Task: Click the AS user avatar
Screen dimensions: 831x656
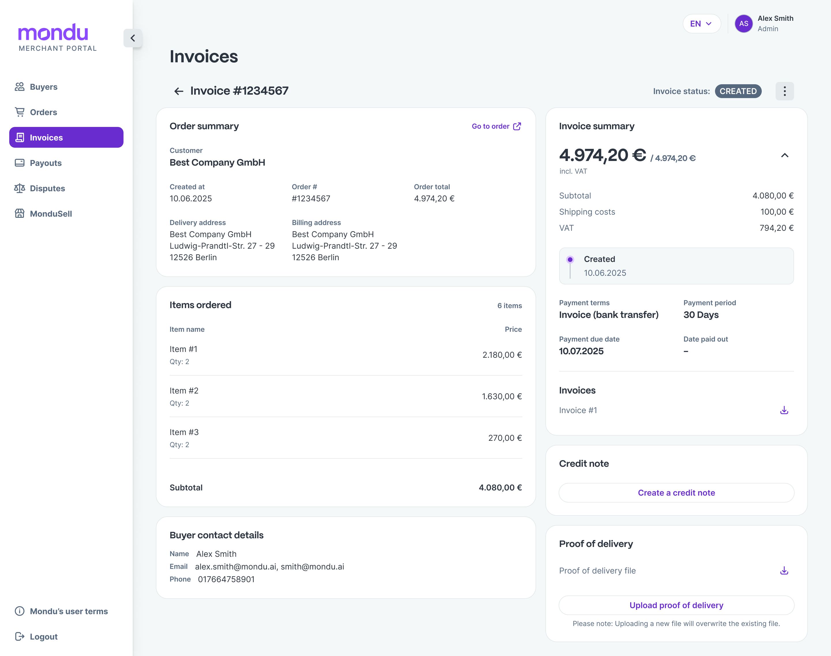Action: click(743, 24)
